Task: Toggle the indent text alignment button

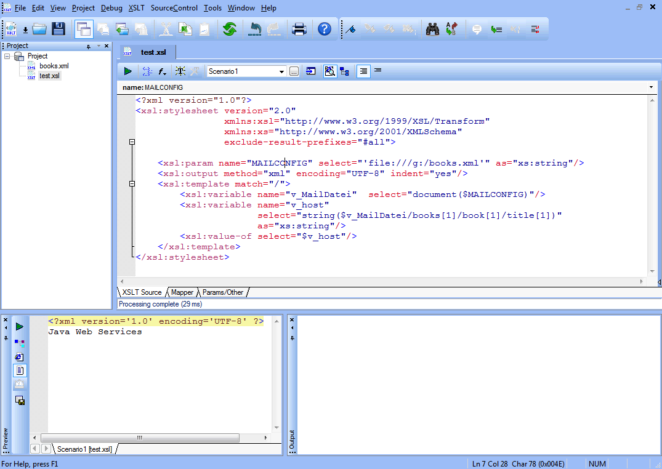Action: (363, 71)
